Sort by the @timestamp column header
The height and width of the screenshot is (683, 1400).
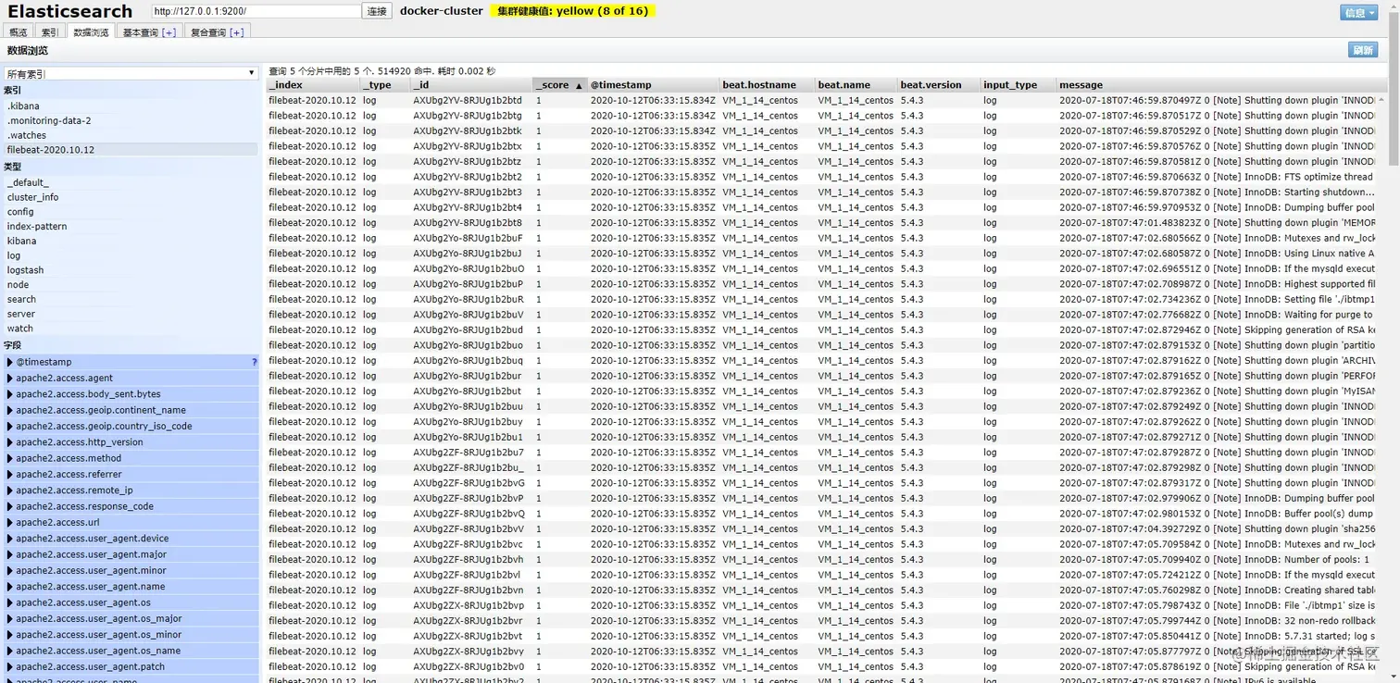(x=653, y=85)
